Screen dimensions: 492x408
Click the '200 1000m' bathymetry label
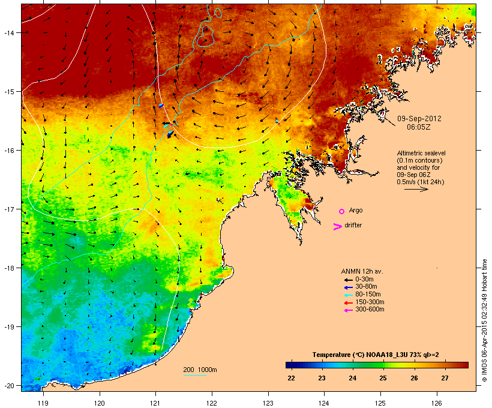200,370
